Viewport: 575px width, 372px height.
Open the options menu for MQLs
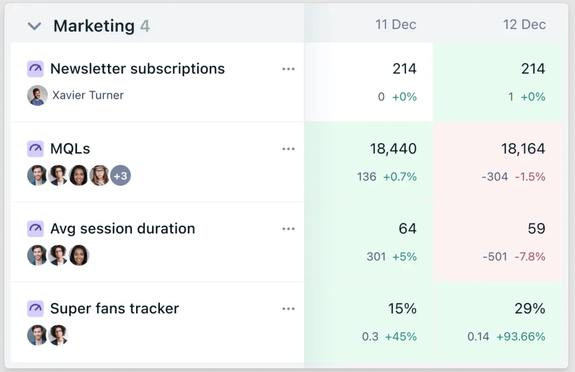coord(289,149)
